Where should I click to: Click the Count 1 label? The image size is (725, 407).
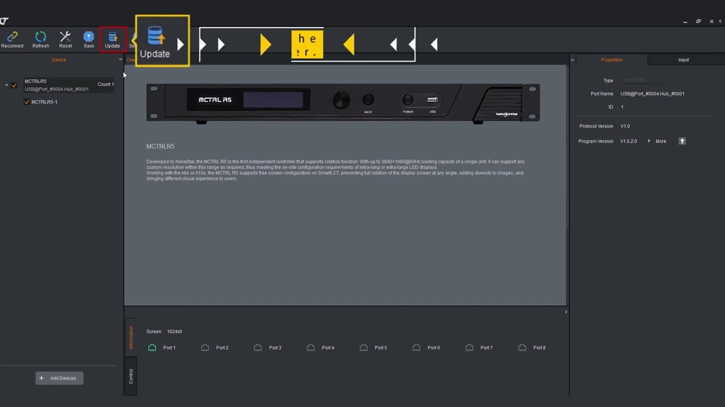coord(105,84)
